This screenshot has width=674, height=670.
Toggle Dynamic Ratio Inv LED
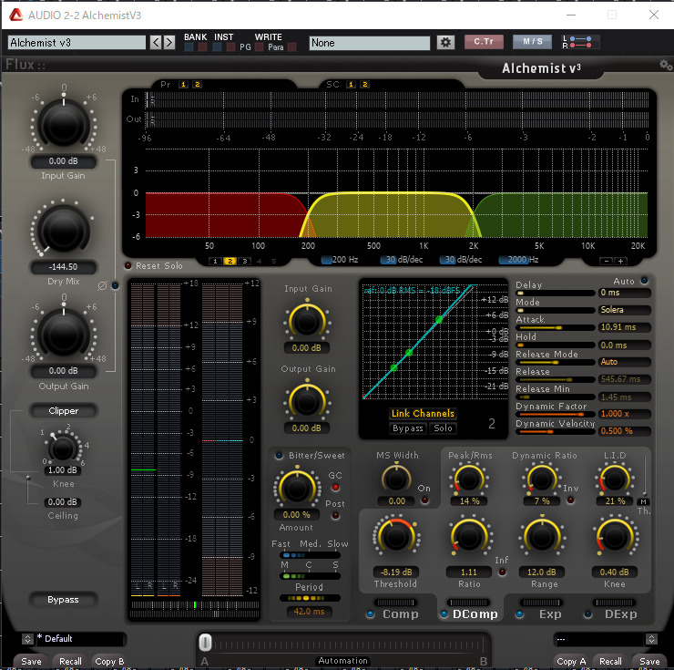pyautogui.click(x=570, y=500)
